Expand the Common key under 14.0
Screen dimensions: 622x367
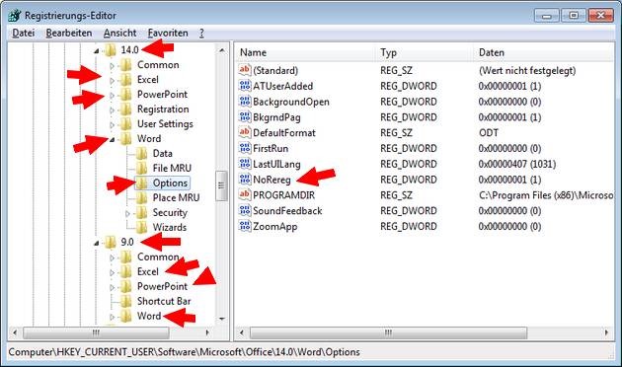[x=112, y=66]
